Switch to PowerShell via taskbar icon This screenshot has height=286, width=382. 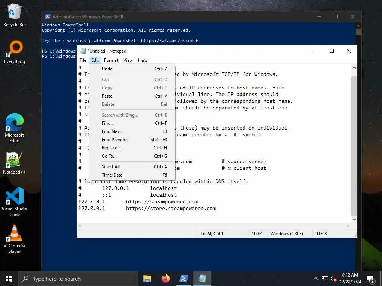[184, 279]
